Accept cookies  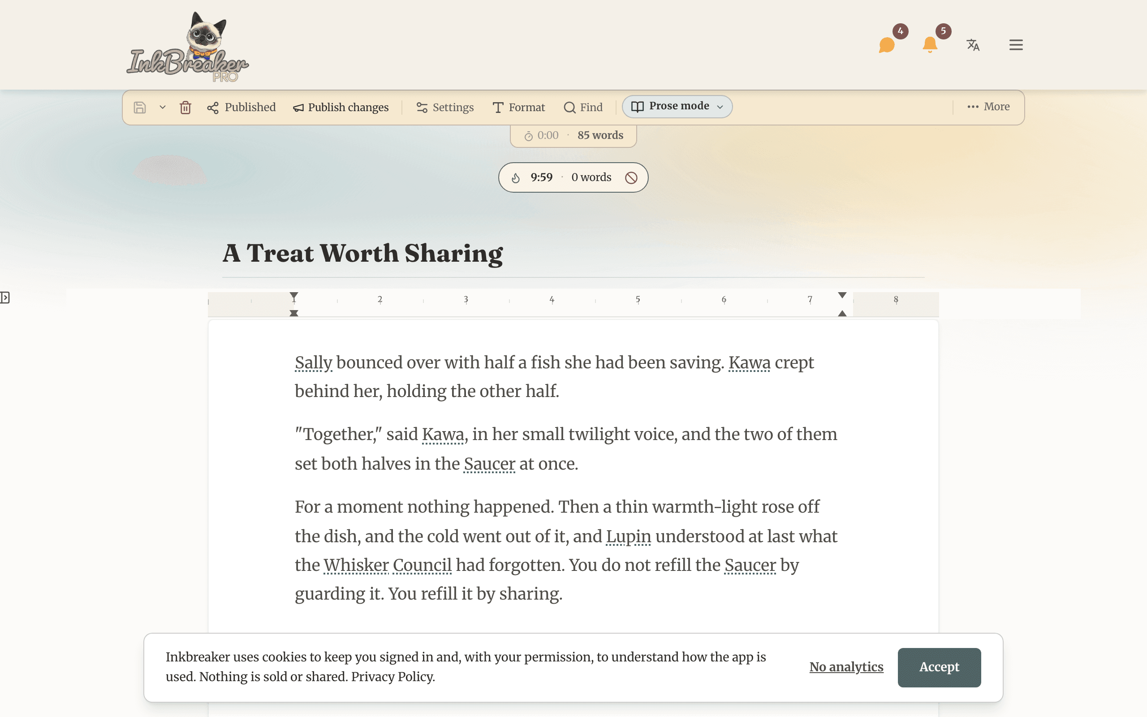(x=939, y=667)
